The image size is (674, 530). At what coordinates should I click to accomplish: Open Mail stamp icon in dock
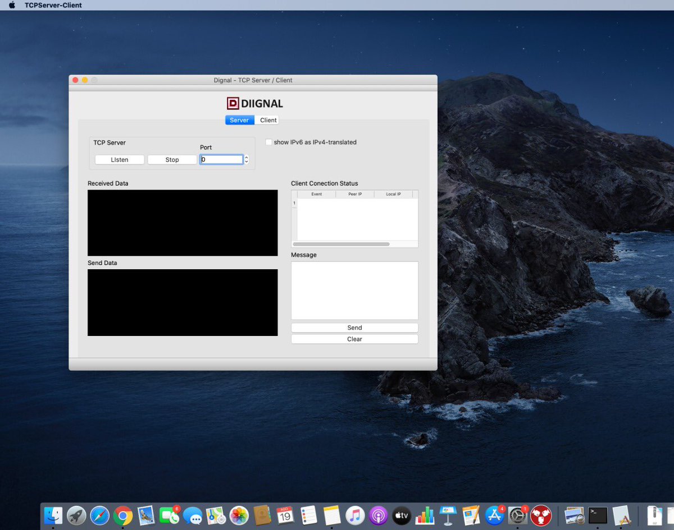click(146, 515)
